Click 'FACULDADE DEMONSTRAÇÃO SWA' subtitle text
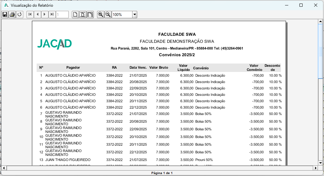This screenshot has height=176, width=324. click(177, 41)
